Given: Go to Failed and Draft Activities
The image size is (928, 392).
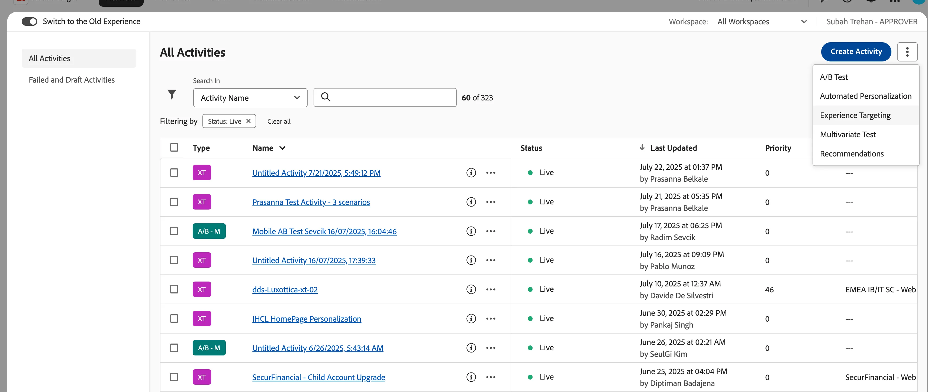Looking at the screenshot, I should [x=72, y=80].
